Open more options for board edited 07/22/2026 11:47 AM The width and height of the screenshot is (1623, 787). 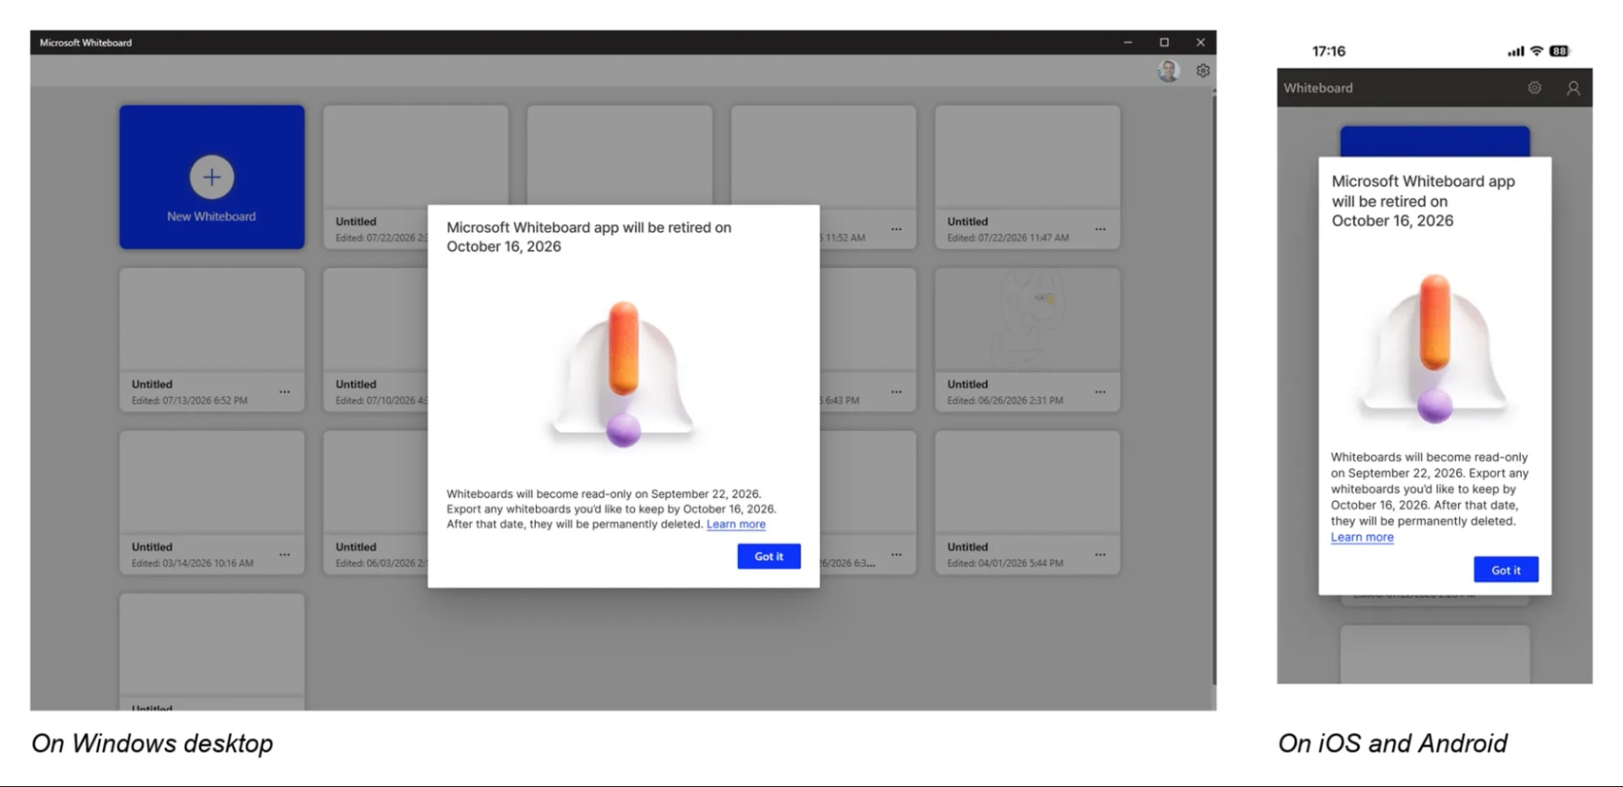pyautogui.click(x=1100, y=229)
